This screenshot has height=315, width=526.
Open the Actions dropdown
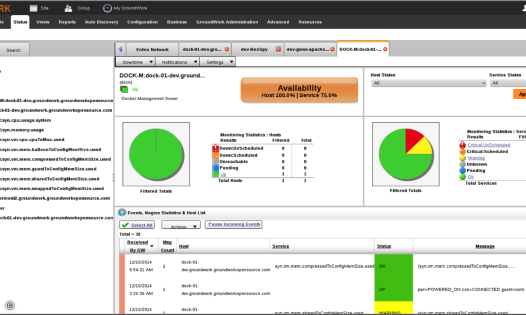[x=181, y=225]
